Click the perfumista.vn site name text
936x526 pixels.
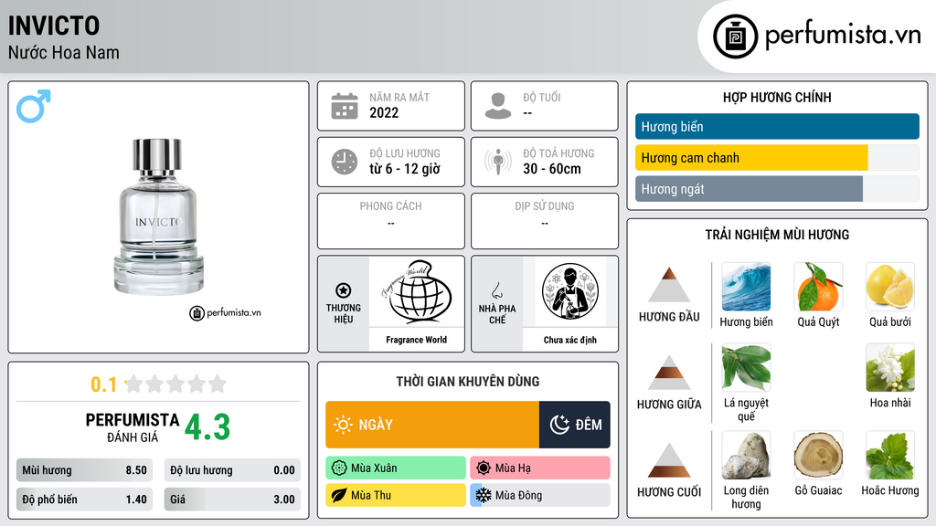[843, 36]
